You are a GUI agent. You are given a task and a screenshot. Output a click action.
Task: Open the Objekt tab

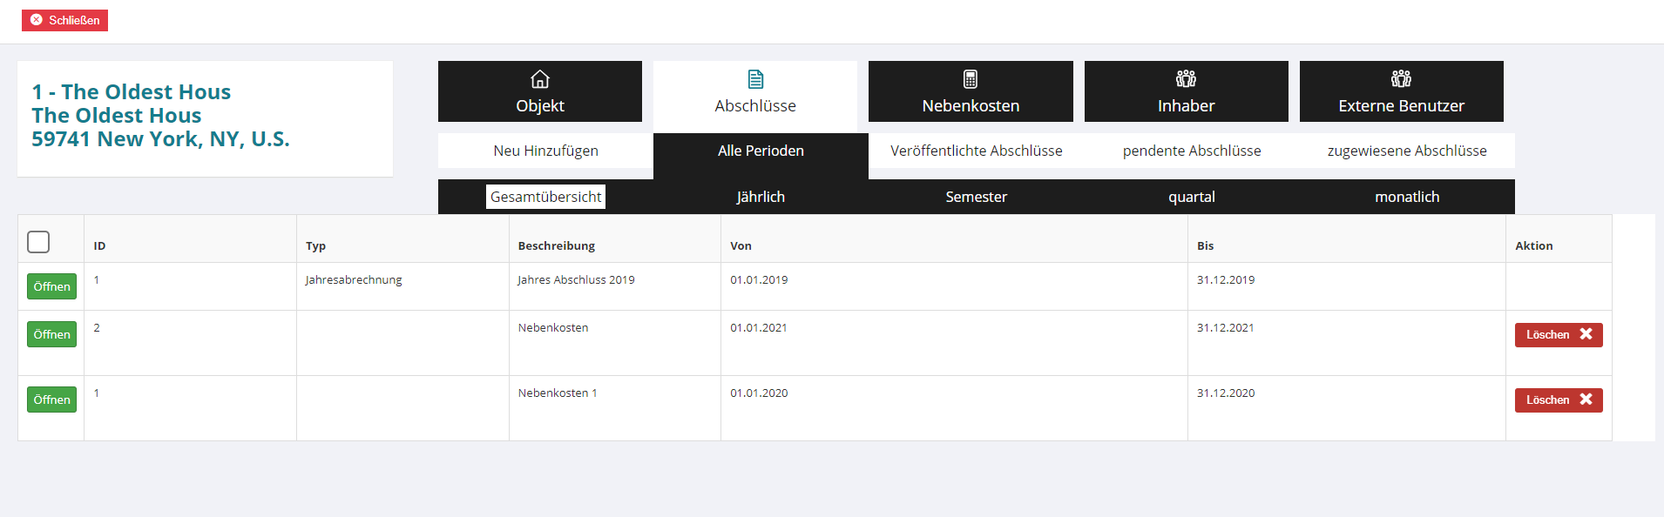(540, 91)
